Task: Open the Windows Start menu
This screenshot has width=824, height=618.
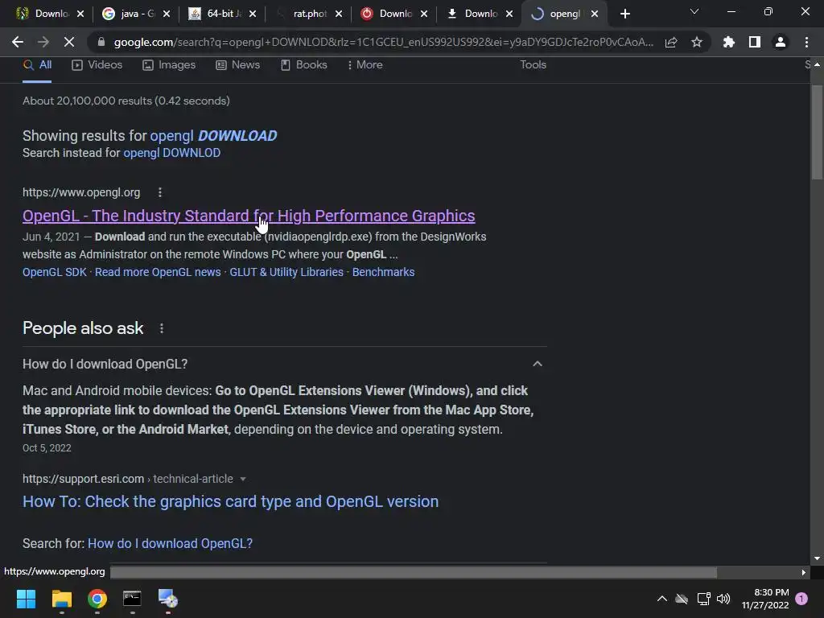Action: 26,599
